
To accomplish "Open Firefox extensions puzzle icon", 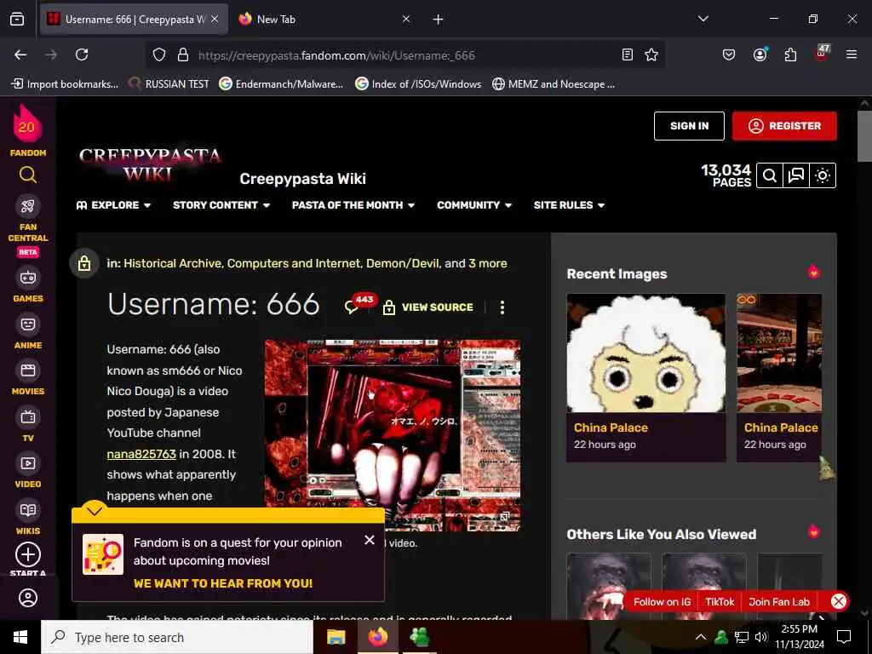I will (x=790, y=54).
